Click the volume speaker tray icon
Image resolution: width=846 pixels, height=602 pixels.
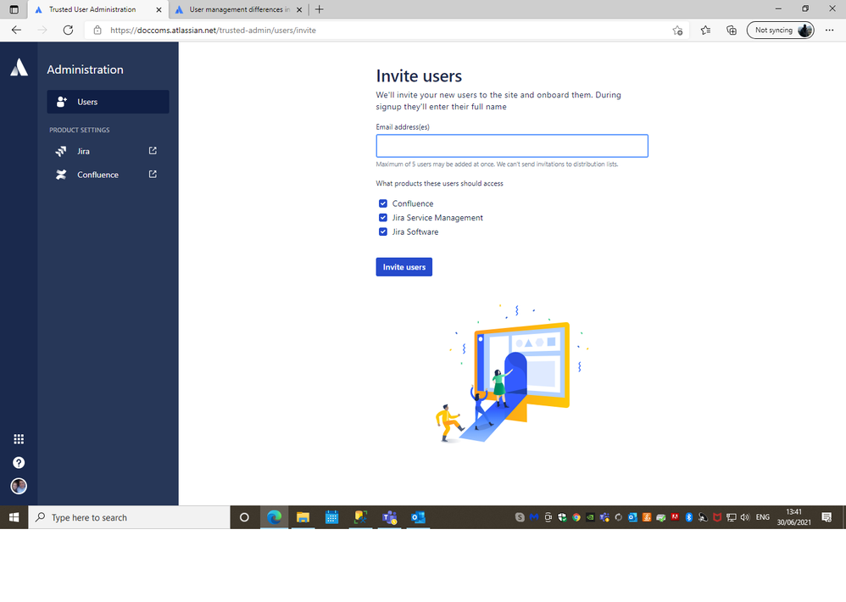coord(745,517)
